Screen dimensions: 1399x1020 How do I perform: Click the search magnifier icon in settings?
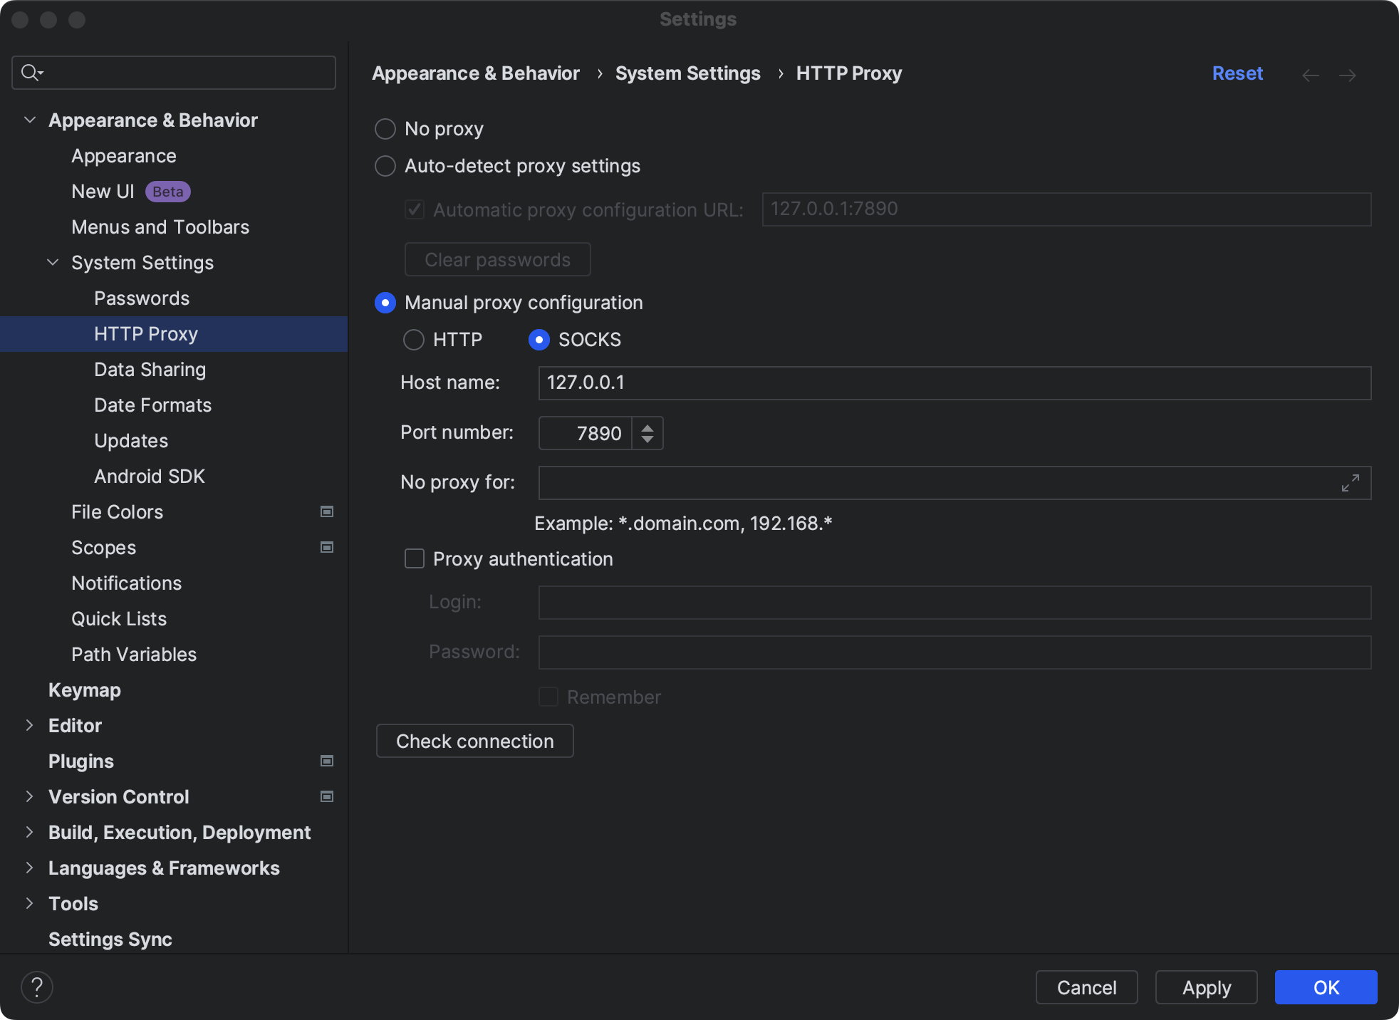tap(31, 73)
